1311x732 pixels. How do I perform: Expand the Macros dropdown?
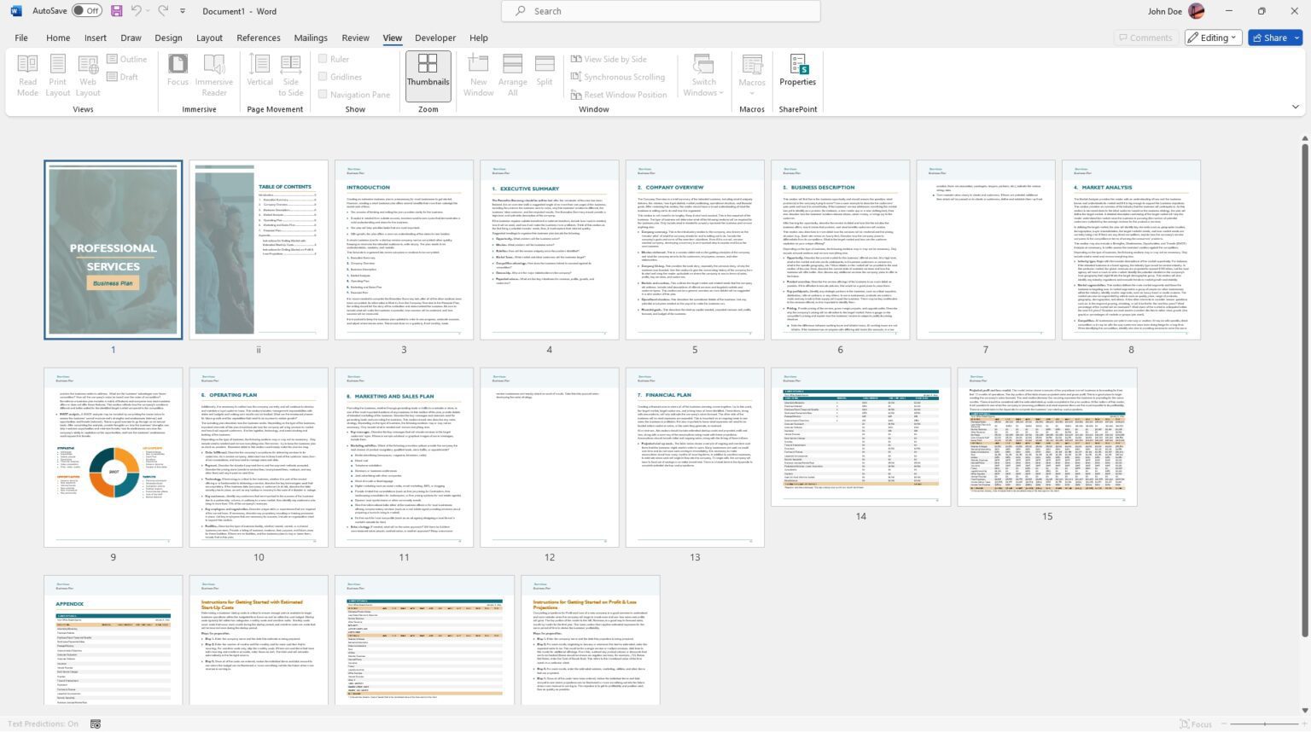pos(751,76)
